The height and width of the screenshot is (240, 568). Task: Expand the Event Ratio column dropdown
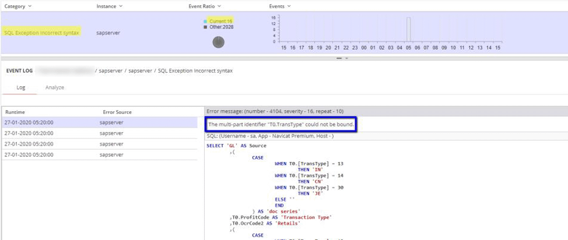point(220,6)
